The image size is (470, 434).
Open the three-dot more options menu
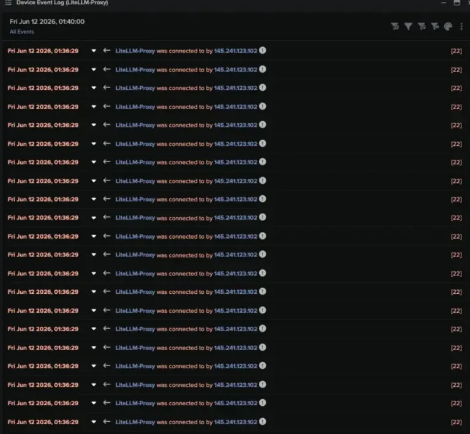[461, 26]
